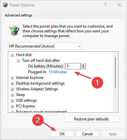Image resolution: width=127 pixels, height=140 pixels.
Task: Open the HP Recommended power plan dropdown
Action: [45, 46]
